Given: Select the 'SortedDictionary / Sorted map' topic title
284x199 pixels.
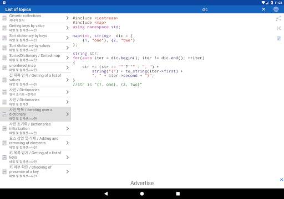Looking at the screenshot, I should point(34,56).
